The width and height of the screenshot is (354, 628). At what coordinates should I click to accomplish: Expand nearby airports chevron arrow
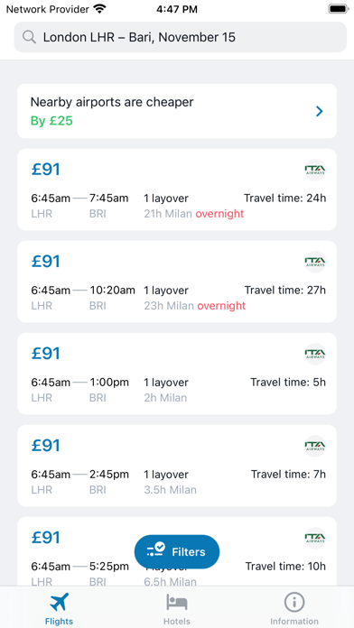coord(319,111)
